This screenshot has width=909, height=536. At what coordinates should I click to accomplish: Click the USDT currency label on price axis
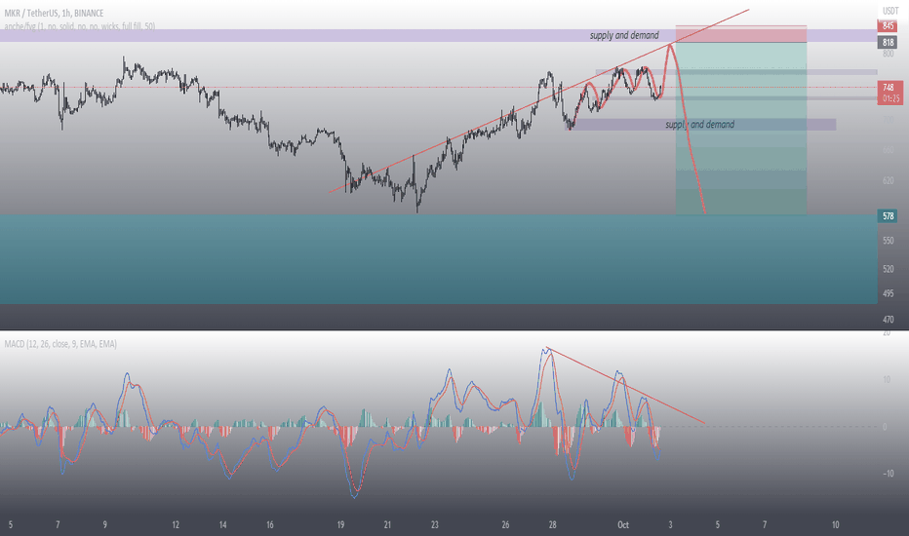[x=889, y=11]
